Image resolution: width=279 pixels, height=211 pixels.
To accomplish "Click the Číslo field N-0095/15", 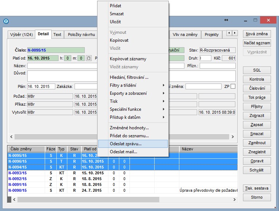I will pos(56,50).
